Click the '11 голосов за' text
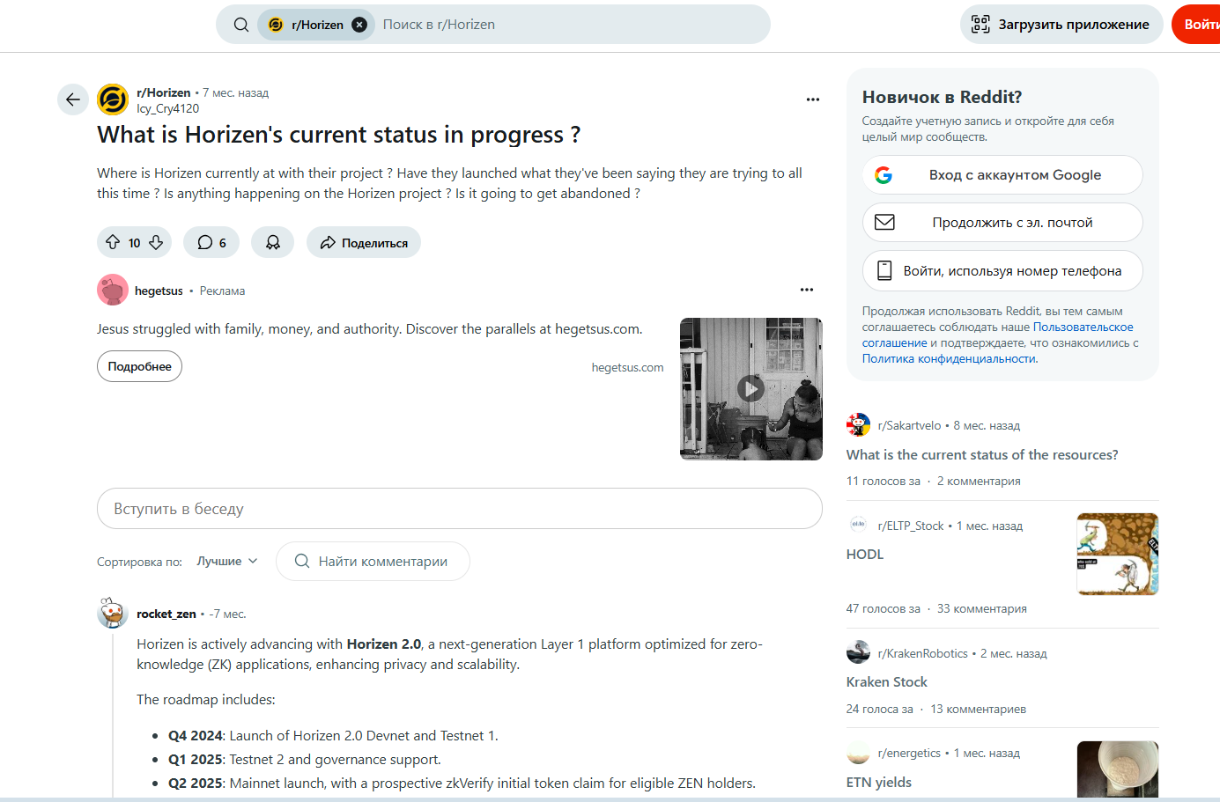 click(x=884, y=481)
